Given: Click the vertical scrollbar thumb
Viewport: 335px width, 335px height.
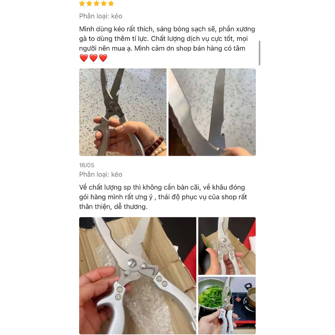Looking at the screenshot, I should click(x=259, y=53).
